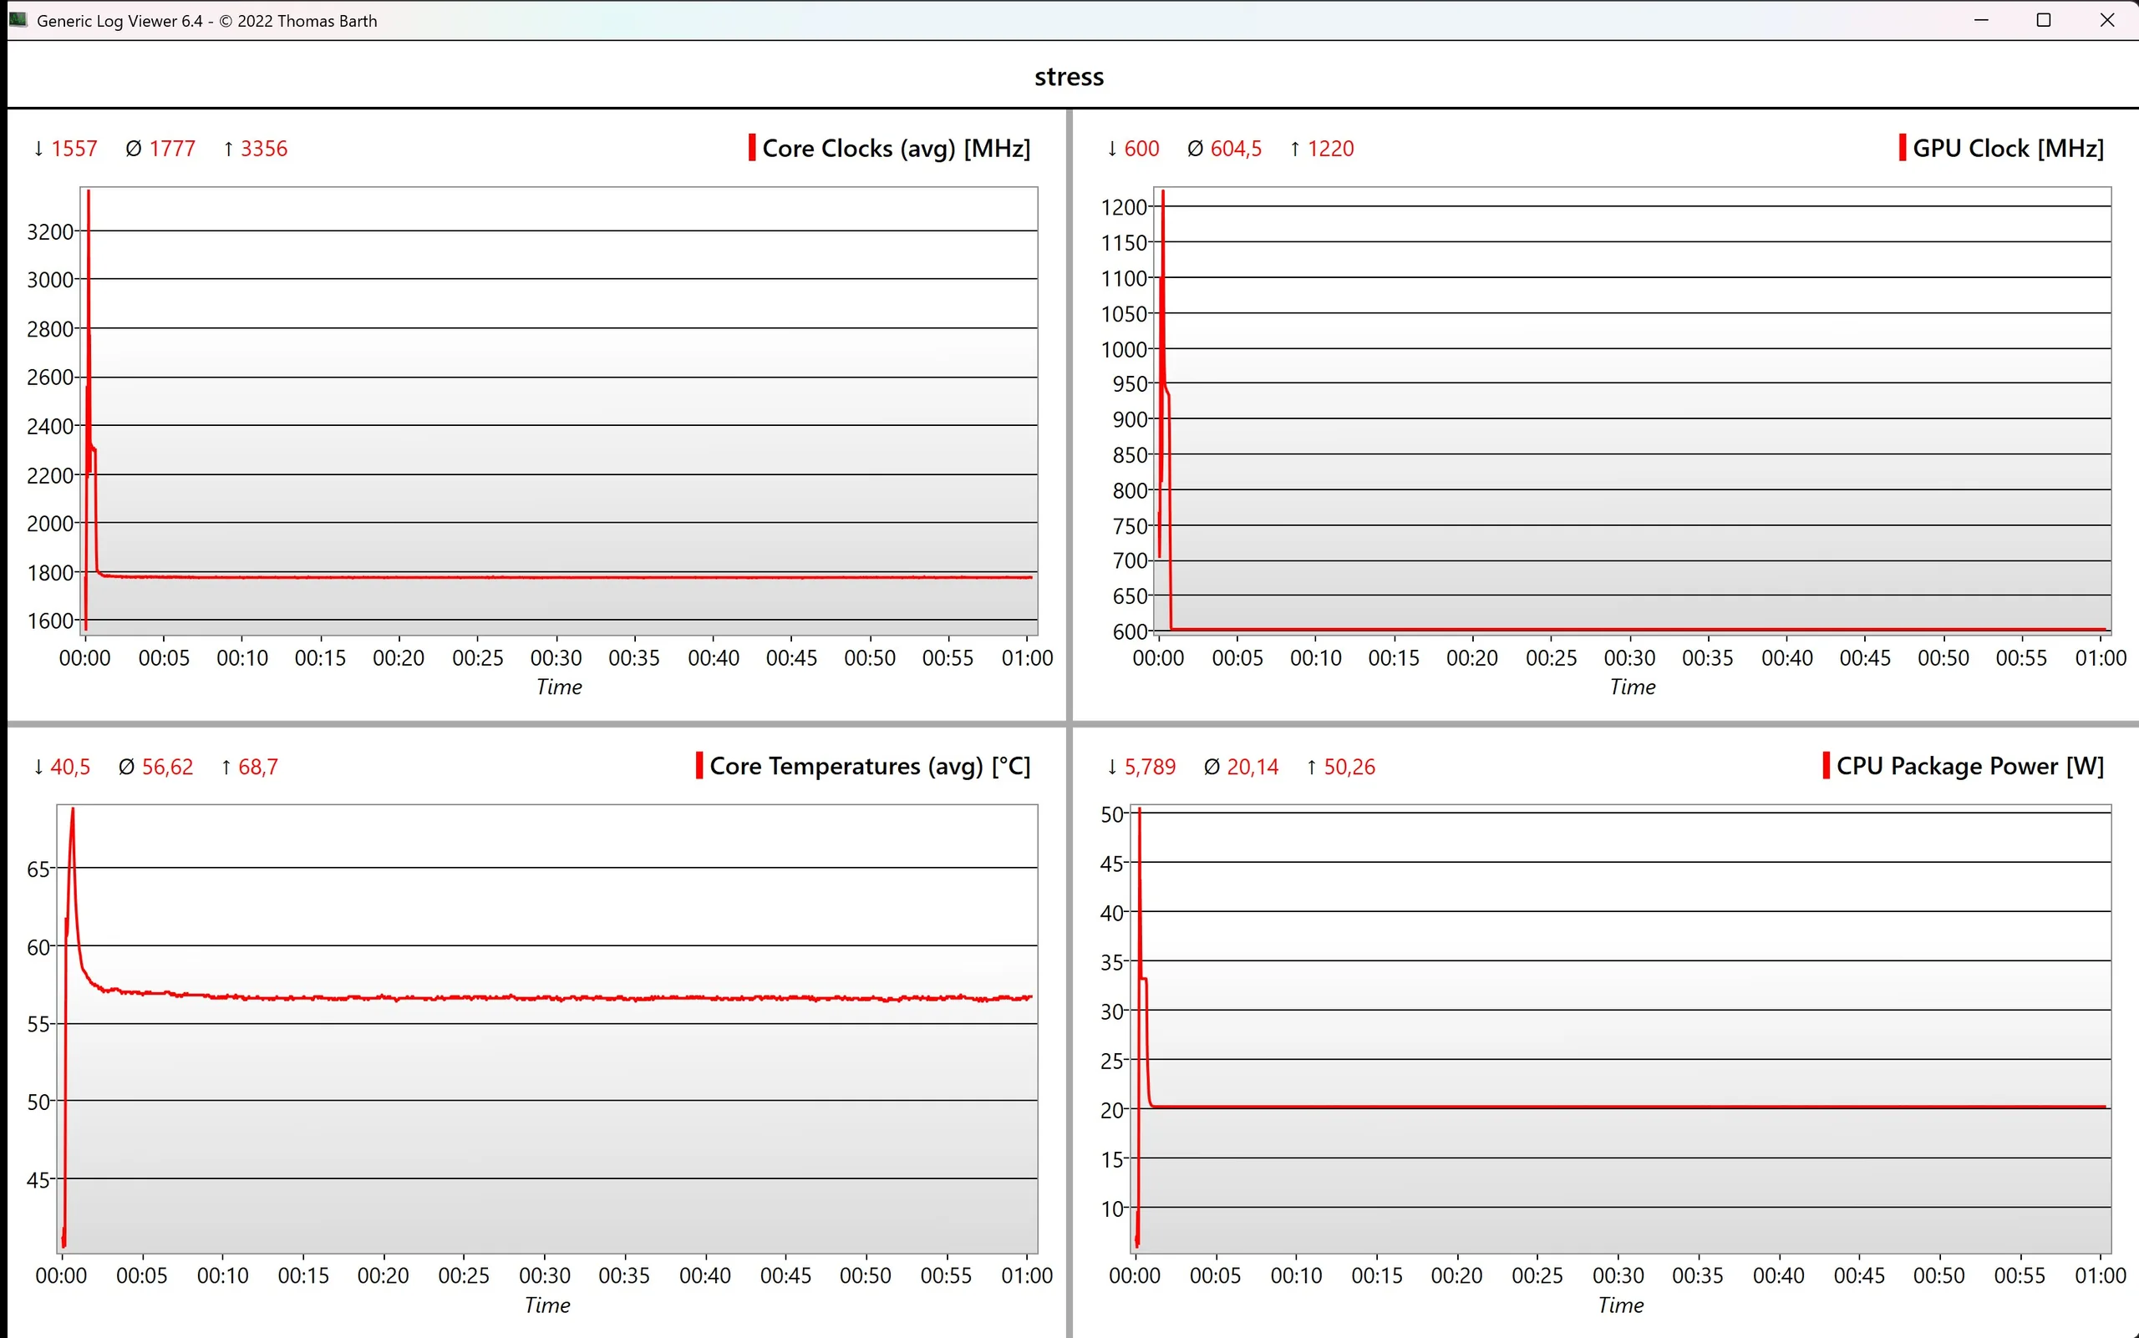Click Core Clocks maximum value 3356
The height and width of the screenshot is (1338, 2139).
pyautogui.click(x=264, y=149)
